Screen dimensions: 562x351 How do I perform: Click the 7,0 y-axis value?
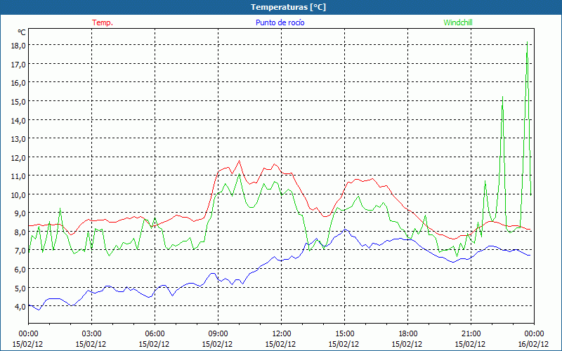tap(20, 251)
